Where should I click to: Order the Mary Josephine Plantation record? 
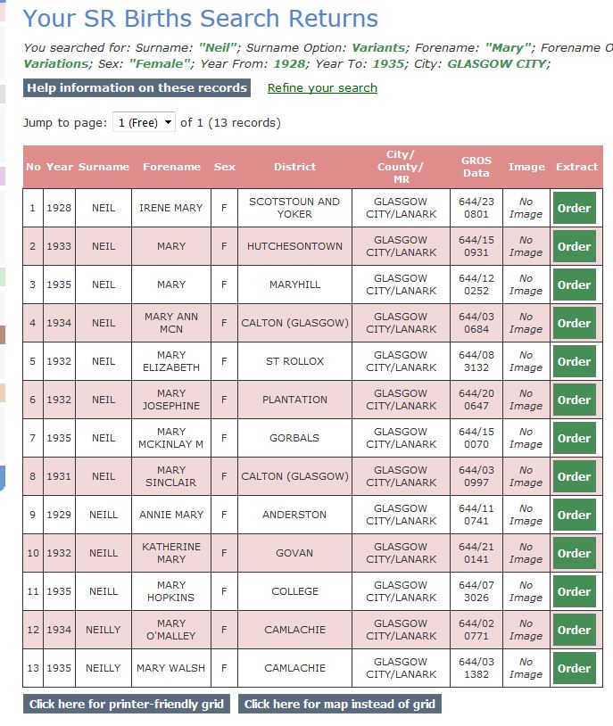tap(574, 400)
